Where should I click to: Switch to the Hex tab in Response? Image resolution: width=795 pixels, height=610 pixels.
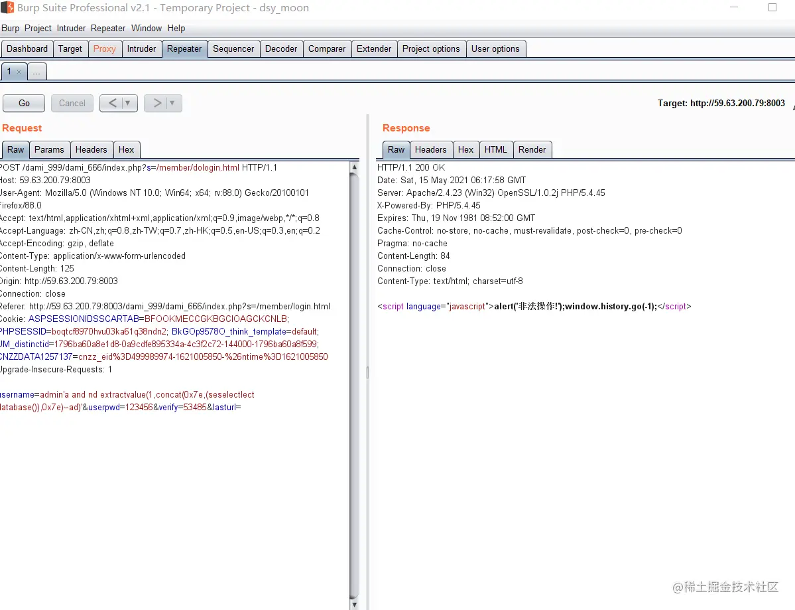pyautogui.click(x=465, y=150)
